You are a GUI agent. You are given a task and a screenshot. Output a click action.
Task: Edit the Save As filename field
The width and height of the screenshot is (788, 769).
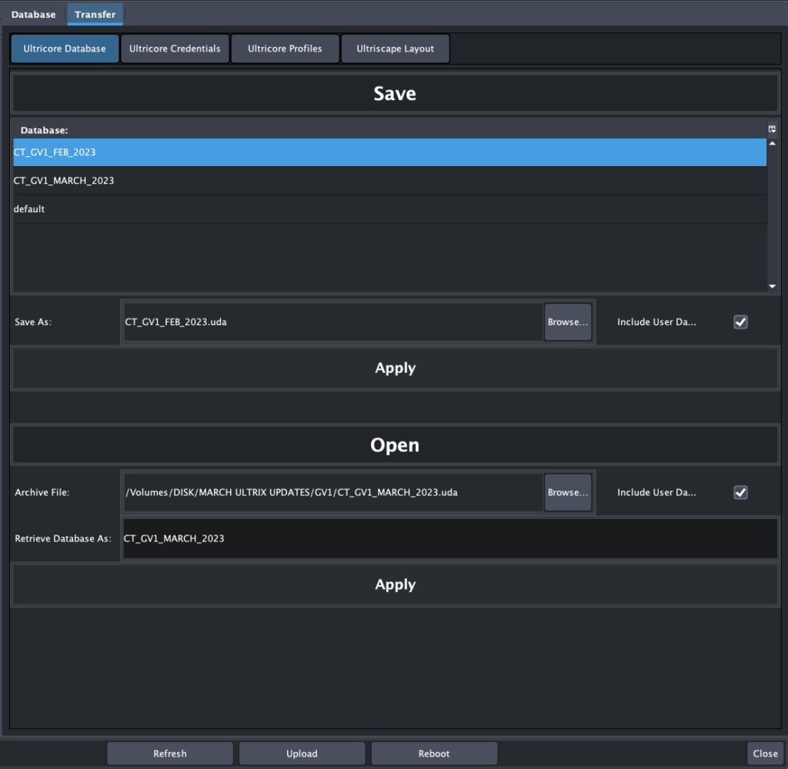331,321
